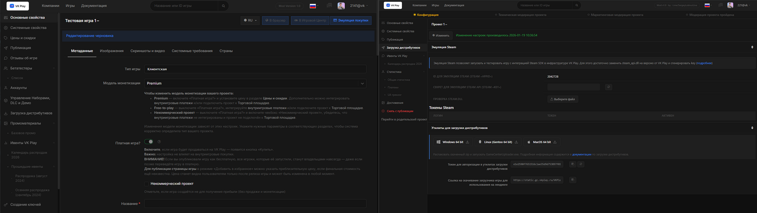Image resolution: width=757 pixels, height=213 pixels.
Task: Open the messages icon in the left header
Action: coord(329,6)
